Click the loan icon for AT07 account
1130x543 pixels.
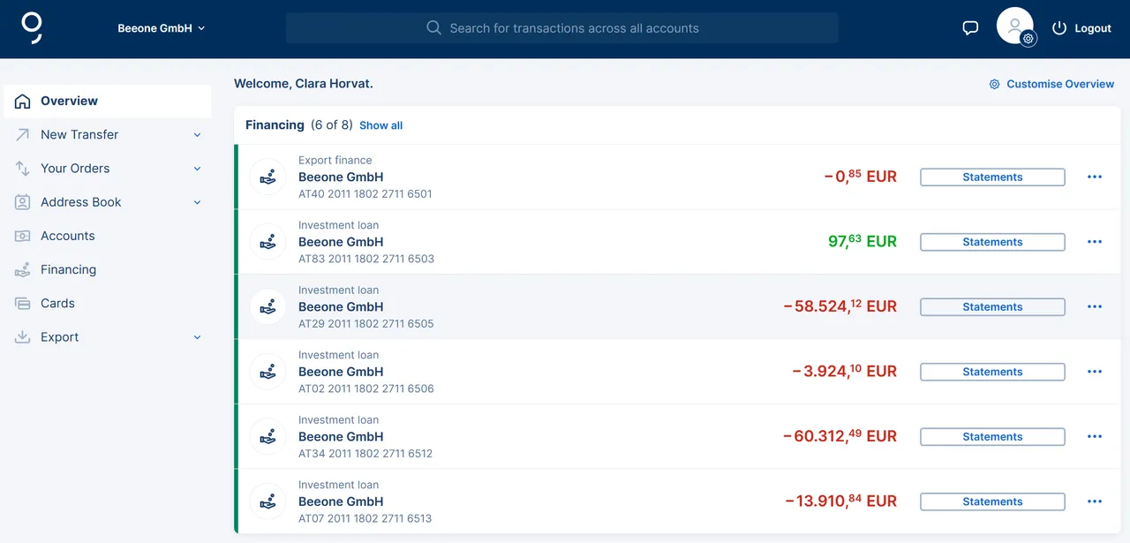267,502
